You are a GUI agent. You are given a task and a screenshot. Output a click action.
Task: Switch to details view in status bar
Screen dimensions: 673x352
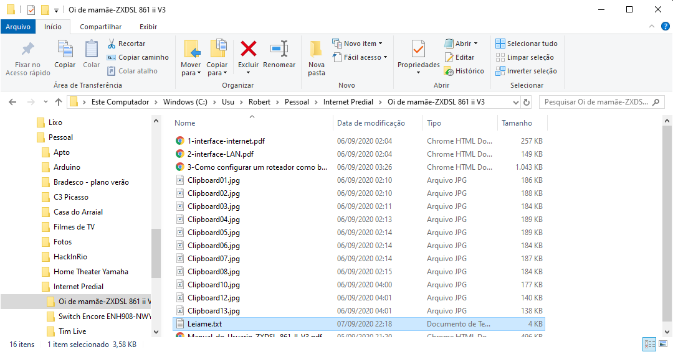coord(649,344)
